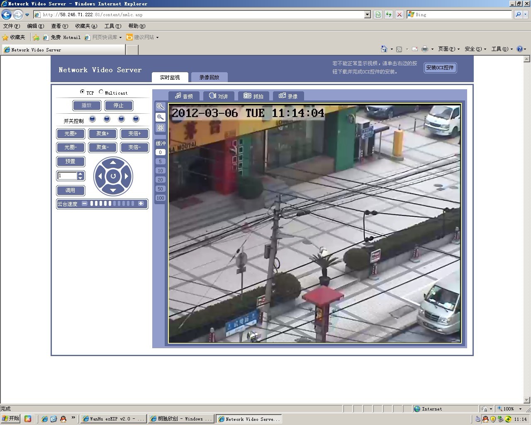
Task: Open the 工具 menu in menu bar
Action: pyautogui.click(x=112, y=26)
